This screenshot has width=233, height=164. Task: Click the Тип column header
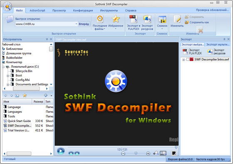pyautogui.click(x=49, y=102)
